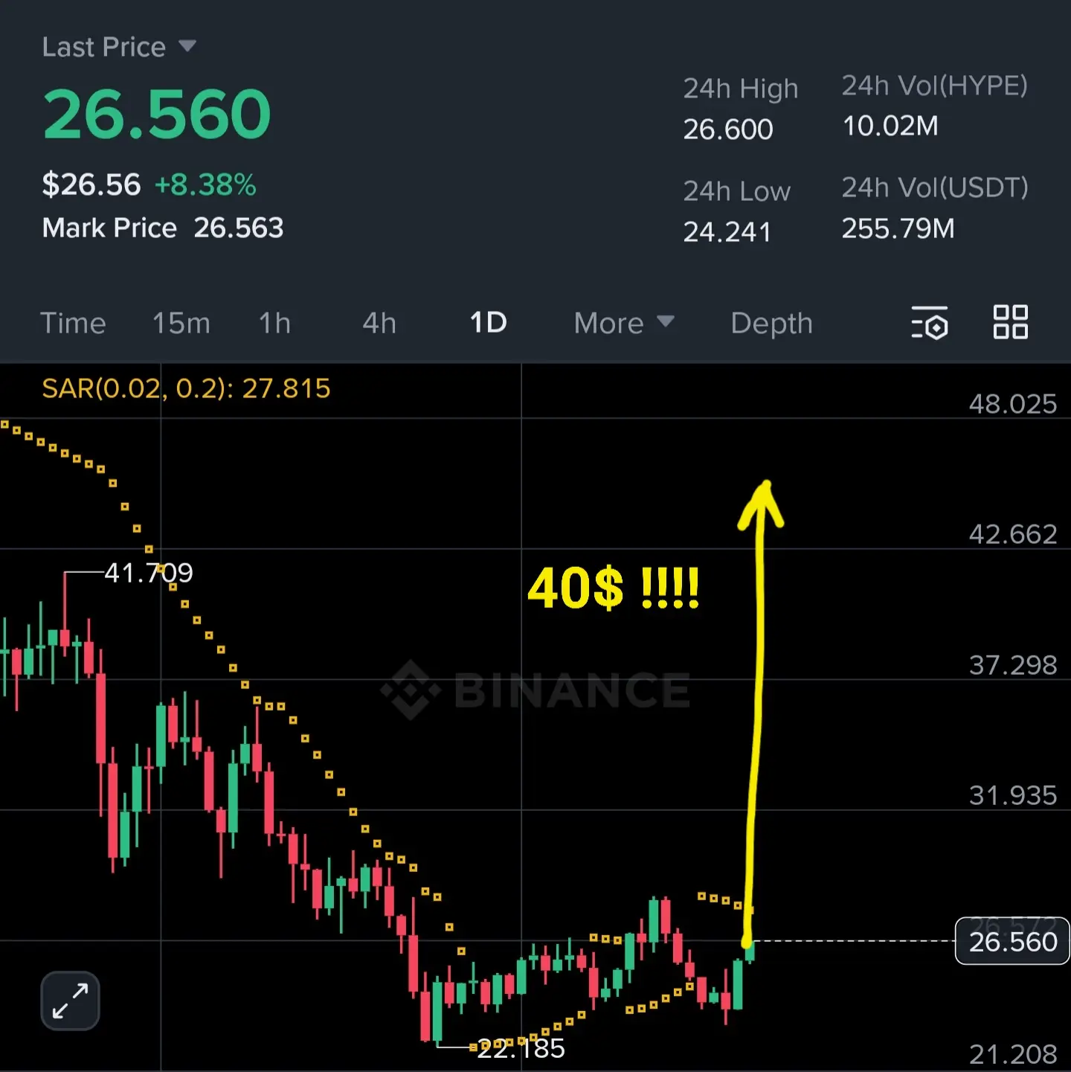
Task: Select the 15m timeframe
Action: click(x=181, y=323)
